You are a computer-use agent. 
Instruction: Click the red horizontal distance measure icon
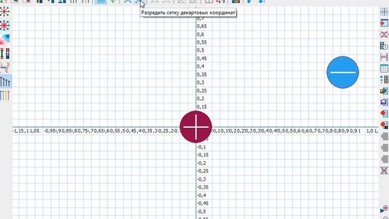click(384, 57)
